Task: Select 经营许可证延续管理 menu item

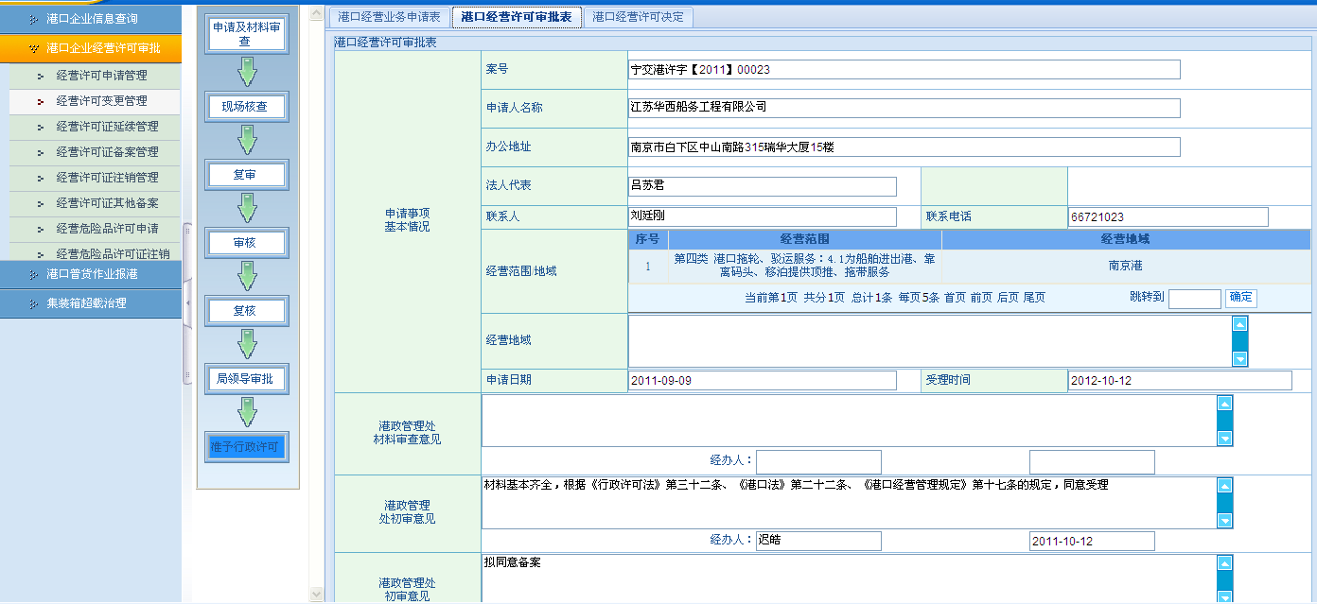Action: (x=107, y=126)
